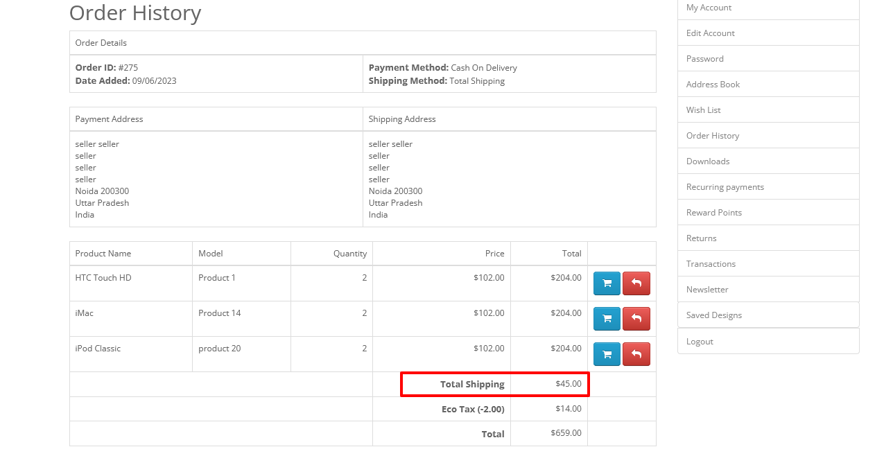View Transactions page

click(x=768, y=264)
